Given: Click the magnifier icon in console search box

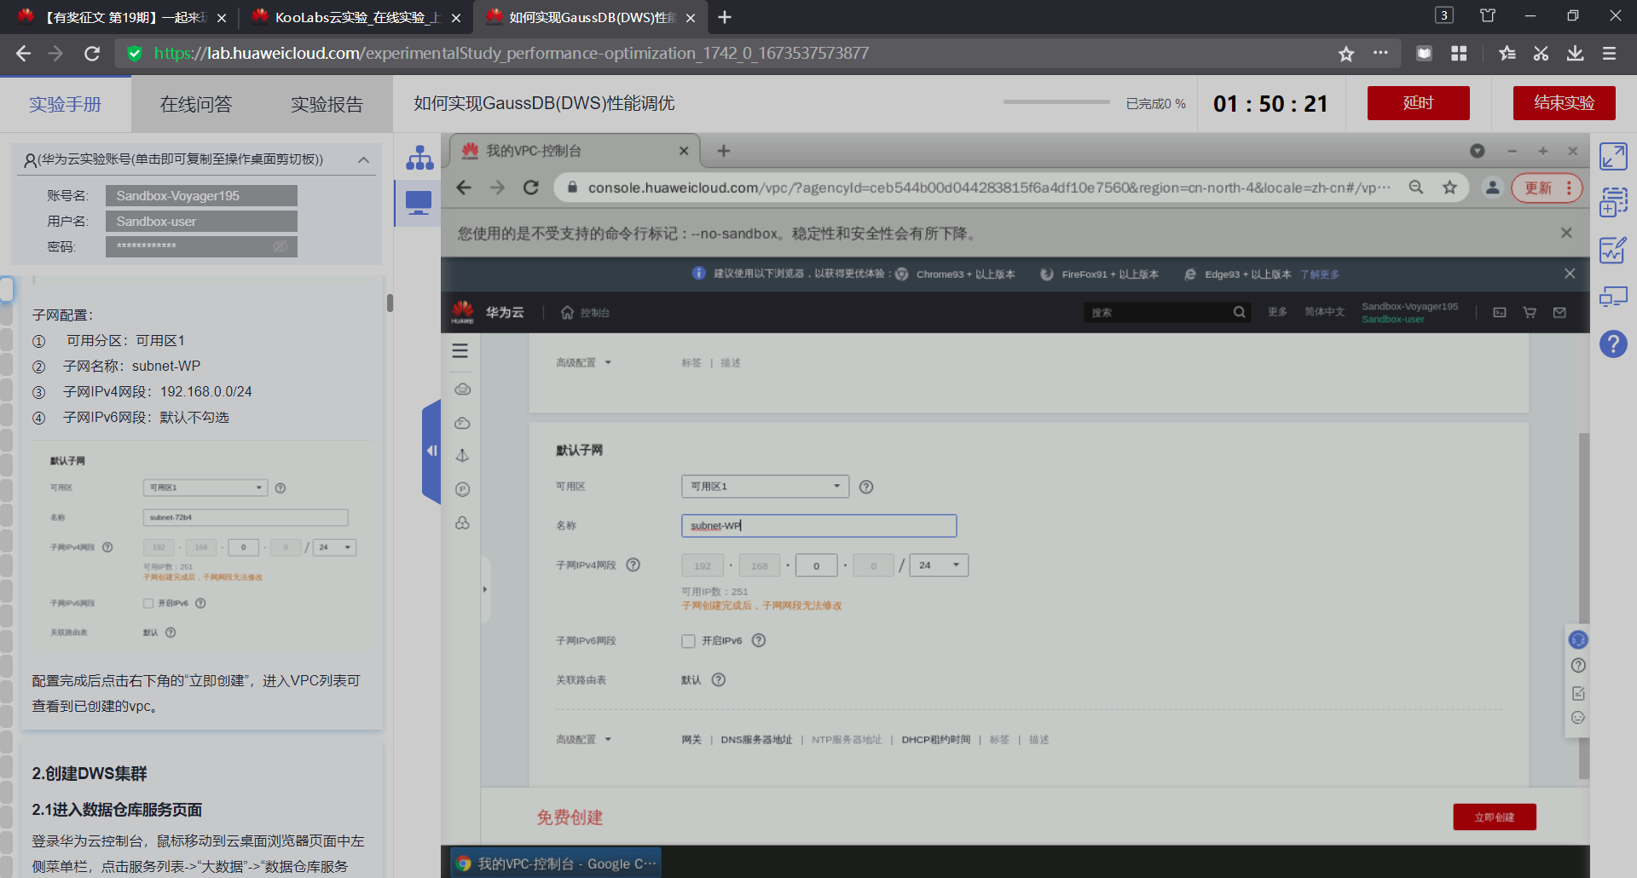Looking at the screenshot, I should click(x=1239, y=313).
